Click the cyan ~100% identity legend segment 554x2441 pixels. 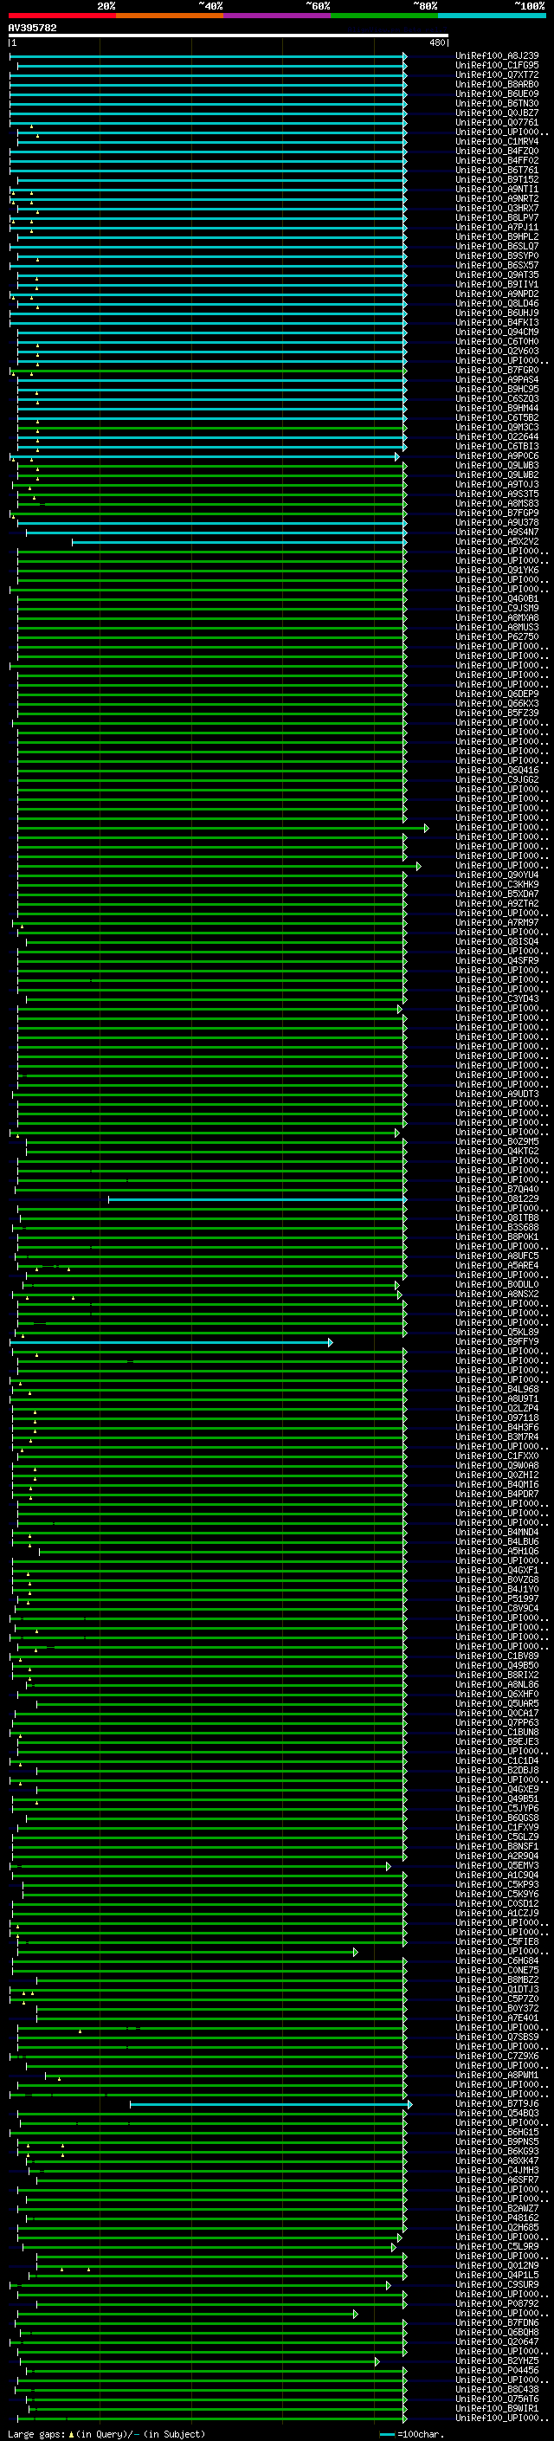[x=493, y=16]
